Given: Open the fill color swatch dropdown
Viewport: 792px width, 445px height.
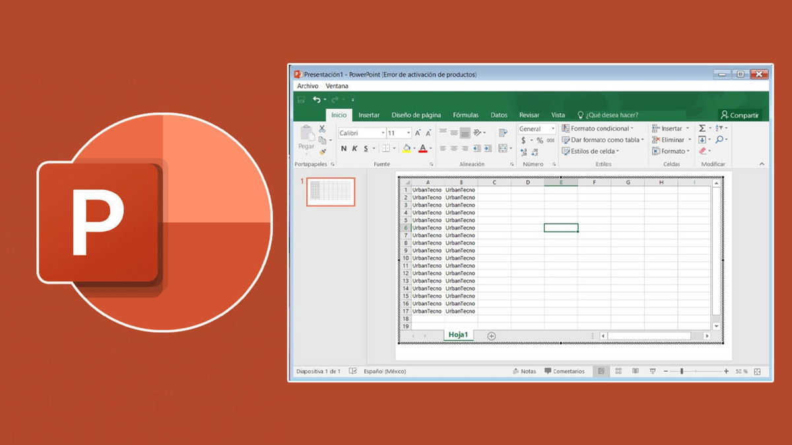Looking at the screenshot, I should tap(407, 148).
